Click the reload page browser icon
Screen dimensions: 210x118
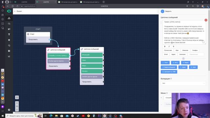[x=17, y=6]
